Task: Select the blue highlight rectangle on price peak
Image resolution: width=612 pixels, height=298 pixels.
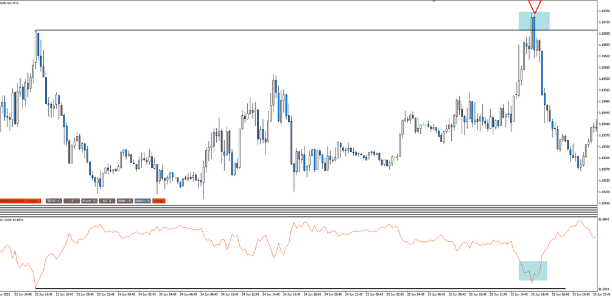Action: tap(534, 21)
